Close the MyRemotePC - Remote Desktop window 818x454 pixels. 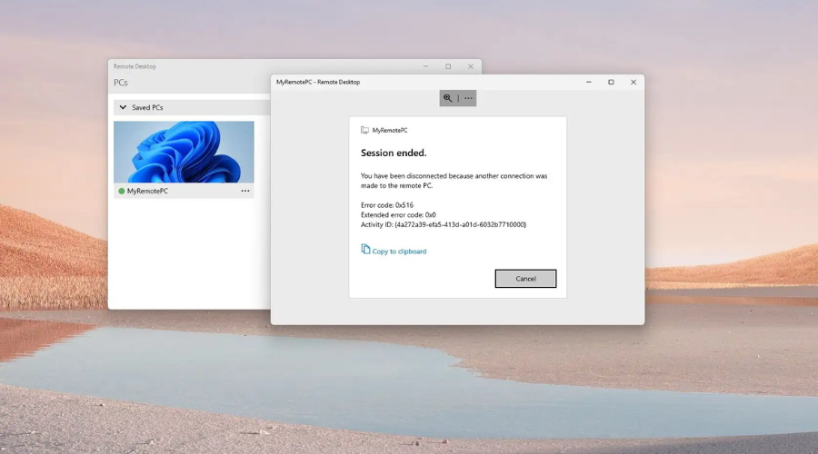633,82
